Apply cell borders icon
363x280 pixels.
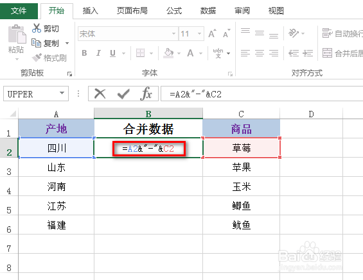point(140,53)
